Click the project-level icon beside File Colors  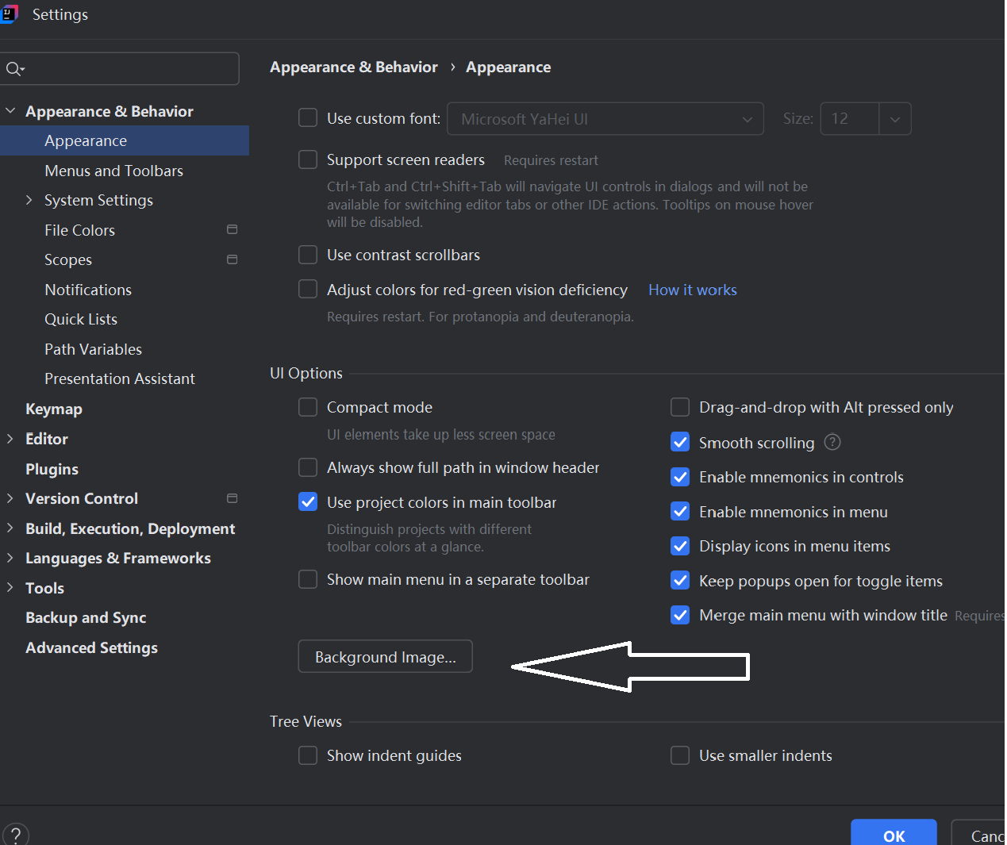coord(233,229)
